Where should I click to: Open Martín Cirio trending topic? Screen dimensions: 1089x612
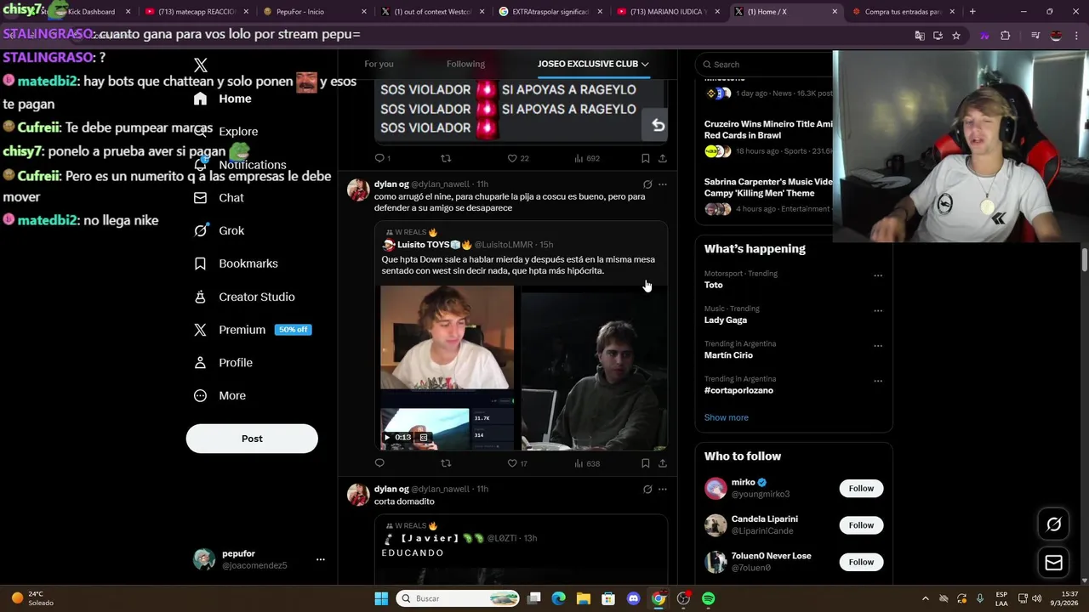tap(728, 355)
